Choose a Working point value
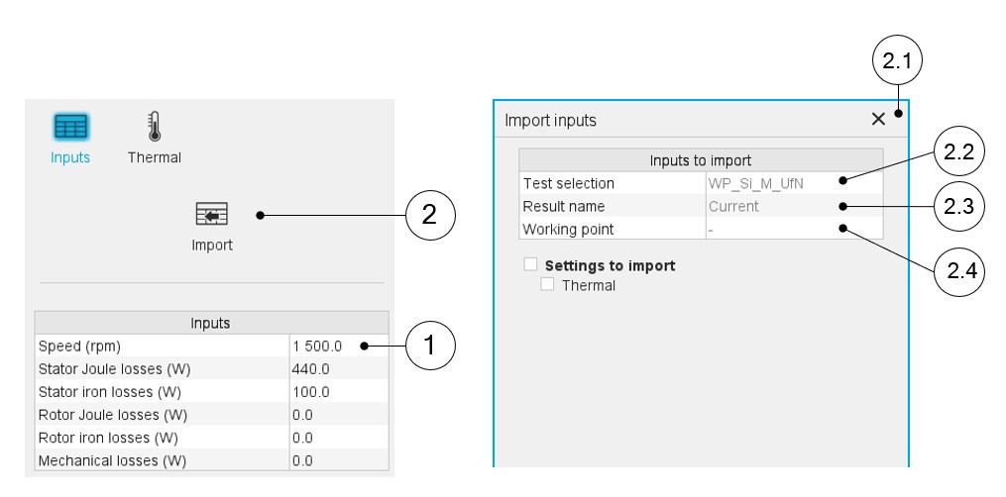The image size is (1006, 497). [792, 229]
